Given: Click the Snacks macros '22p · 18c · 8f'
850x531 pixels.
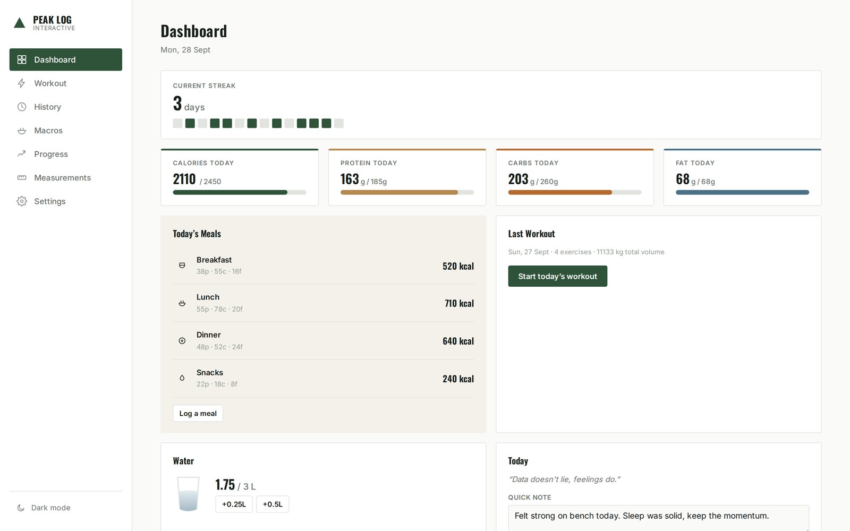Looking at the screenshot, I should click(217, 384).
